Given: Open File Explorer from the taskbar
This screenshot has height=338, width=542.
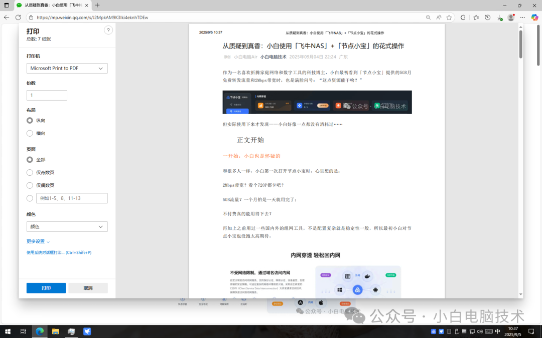Looking at the screenshot, I should tap(55, 331).
